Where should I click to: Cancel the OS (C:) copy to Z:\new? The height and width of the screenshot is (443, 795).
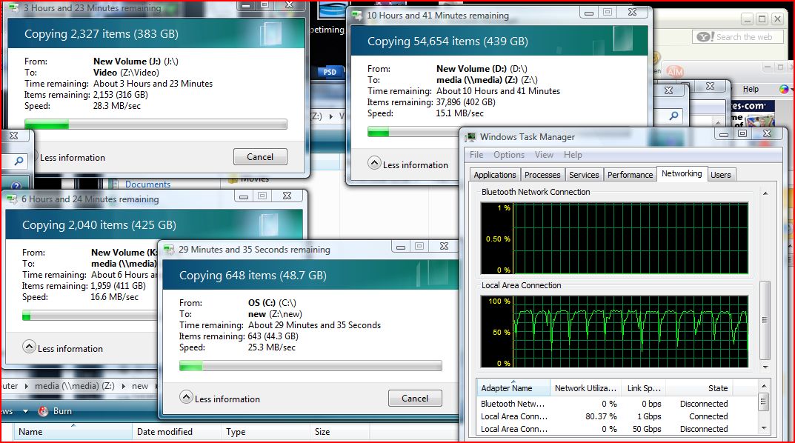tap(414, 399)
